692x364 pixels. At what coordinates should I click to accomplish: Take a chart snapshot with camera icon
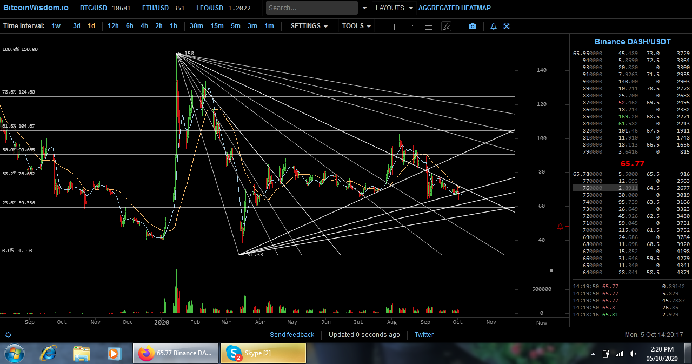pos(473,27)
